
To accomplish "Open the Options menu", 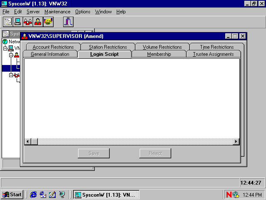I will pos(83,12).
